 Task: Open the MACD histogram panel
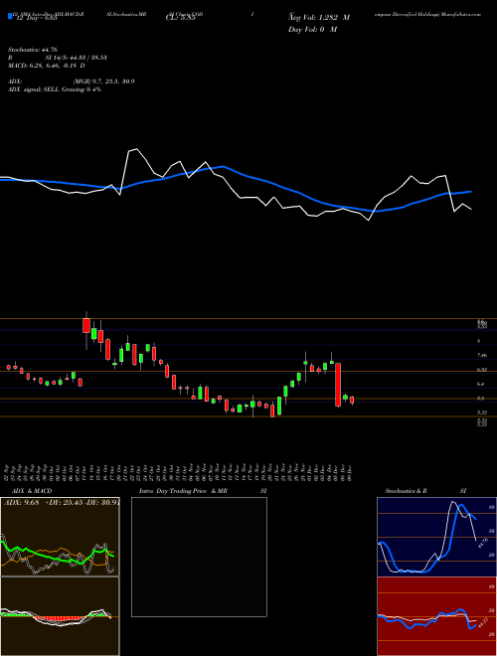click(60, 616)
